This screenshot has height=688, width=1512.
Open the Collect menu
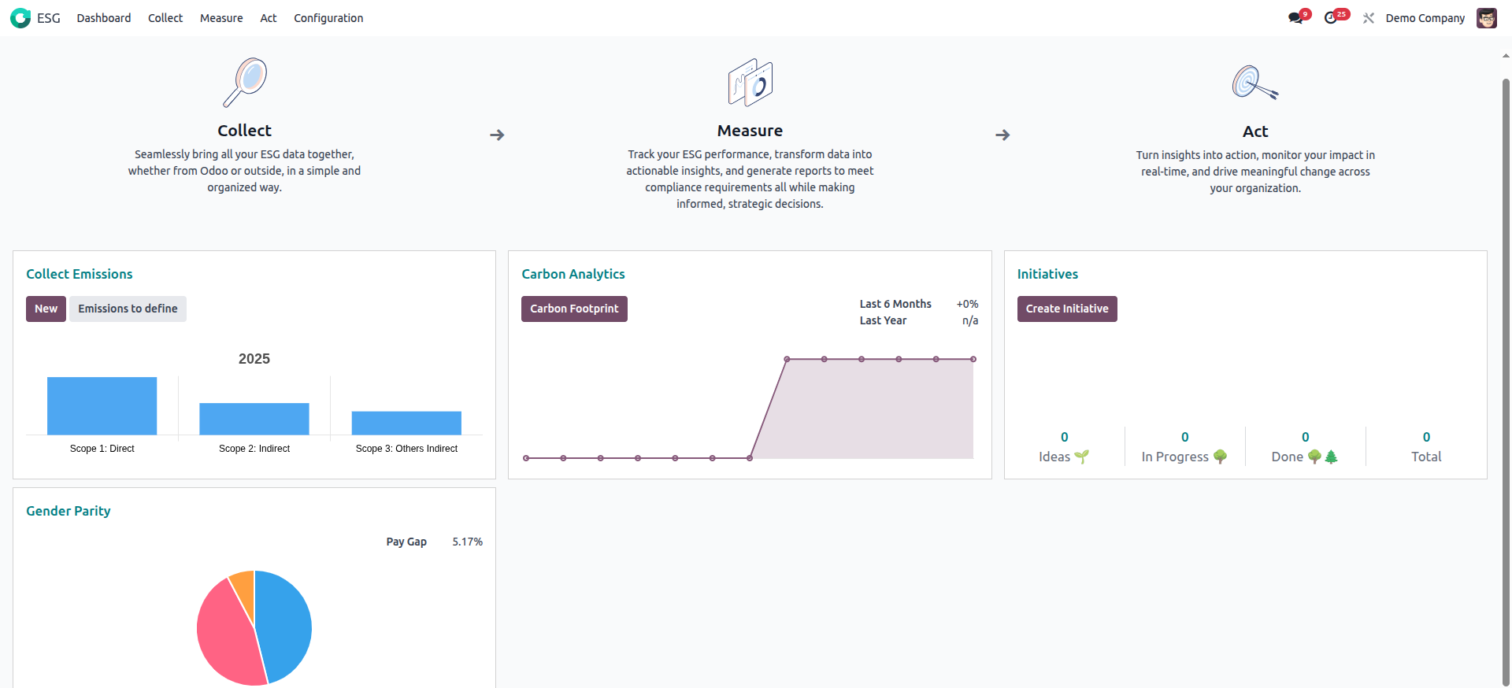(x=165, y=18)
